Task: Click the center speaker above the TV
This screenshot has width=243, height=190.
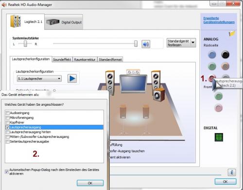Action: click(x=133, y=72)
